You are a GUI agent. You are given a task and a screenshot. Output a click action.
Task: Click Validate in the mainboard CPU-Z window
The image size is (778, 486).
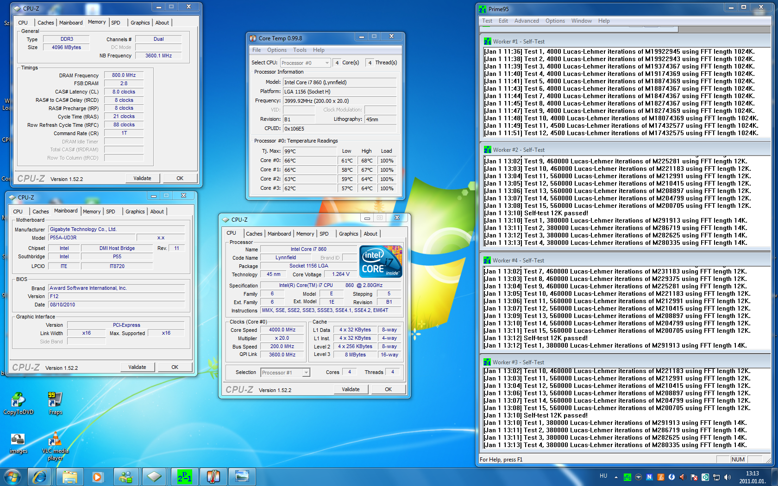coord(137,367)
